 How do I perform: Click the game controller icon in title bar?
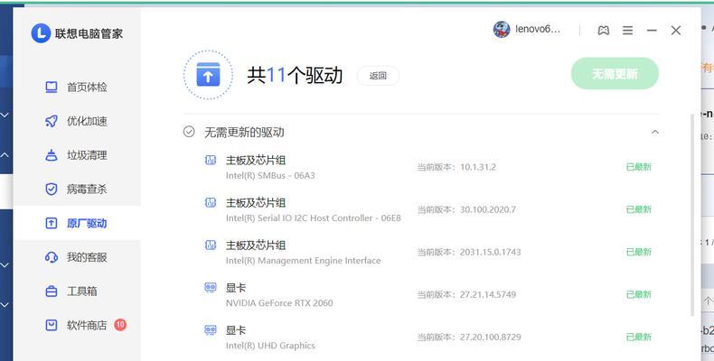click(604, 31)
